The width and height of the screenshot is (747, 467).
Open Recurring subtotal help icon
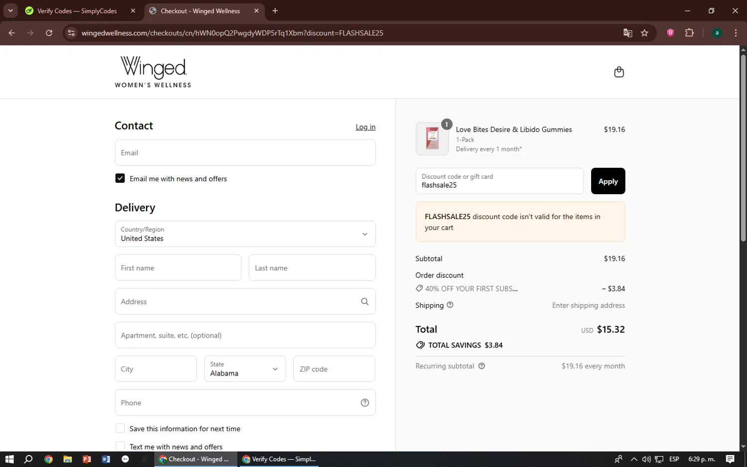click(482, 366)
